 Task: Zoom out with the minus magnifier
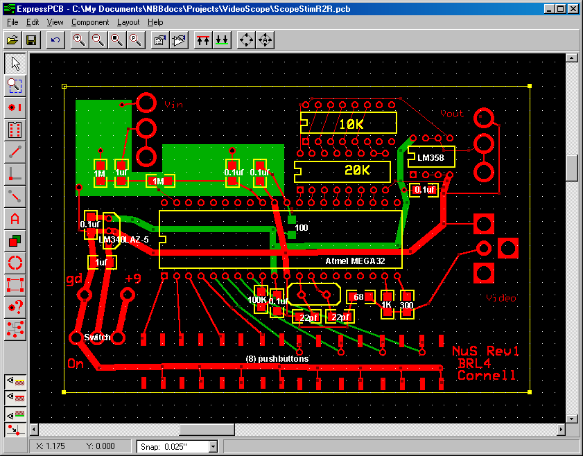click(x=98, y=40)
